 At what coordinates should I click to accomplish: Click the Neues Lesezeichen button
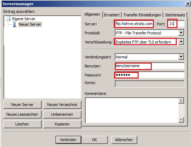click(x=23, y=114)
